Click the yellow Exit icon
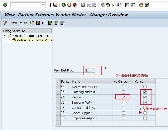Viewport: 168px width, 130px height. pyautogui.click(x=69, y=5)
